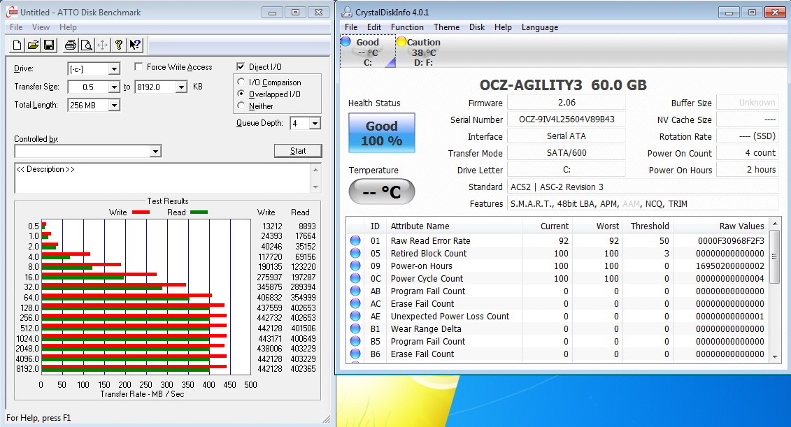Screen dimensions: 791x427
Task: Open CrystalDiskInfo Theme menu
Action: (x=446, y=27)
